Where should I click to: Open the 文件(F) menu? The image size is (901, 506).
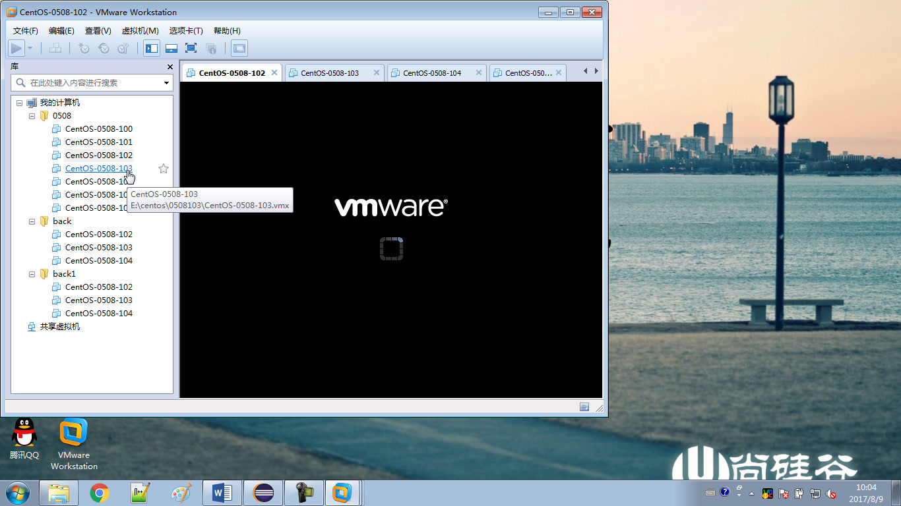click(26, 31)
